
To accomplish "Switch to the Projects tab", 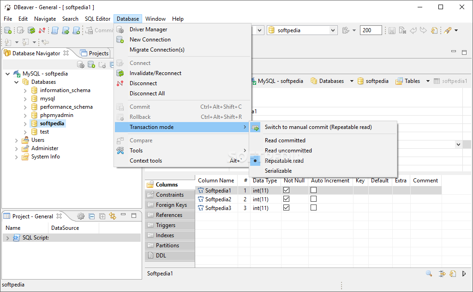I will click(95, 53).
